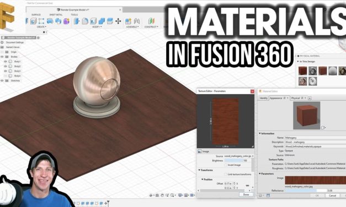Enable the Invert Image checkbox

(x=226, y=165)
